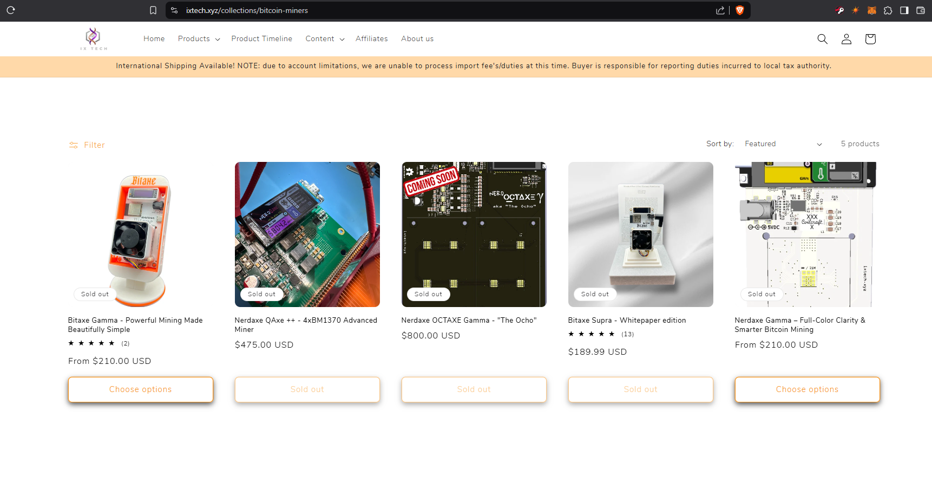Image resolution: width=932 pixels, height=502 pixels.
Task: Open the Affiliates page
Action: pyautogui.click(x=372, y=39)
